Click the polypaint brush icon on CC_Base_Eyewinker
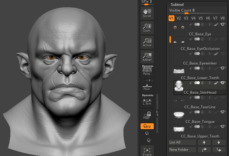 tap(216, 54)
